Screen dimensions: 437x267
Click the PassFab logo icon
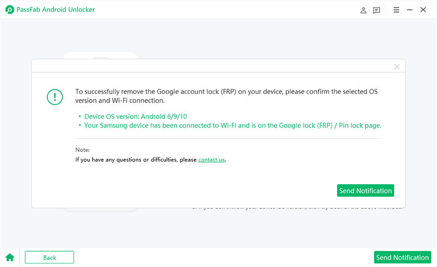coord(9,10)
